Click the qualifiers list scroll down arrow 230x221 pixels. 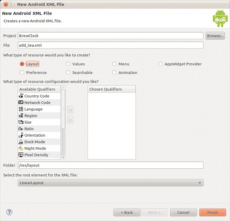(x=63, y=157)
